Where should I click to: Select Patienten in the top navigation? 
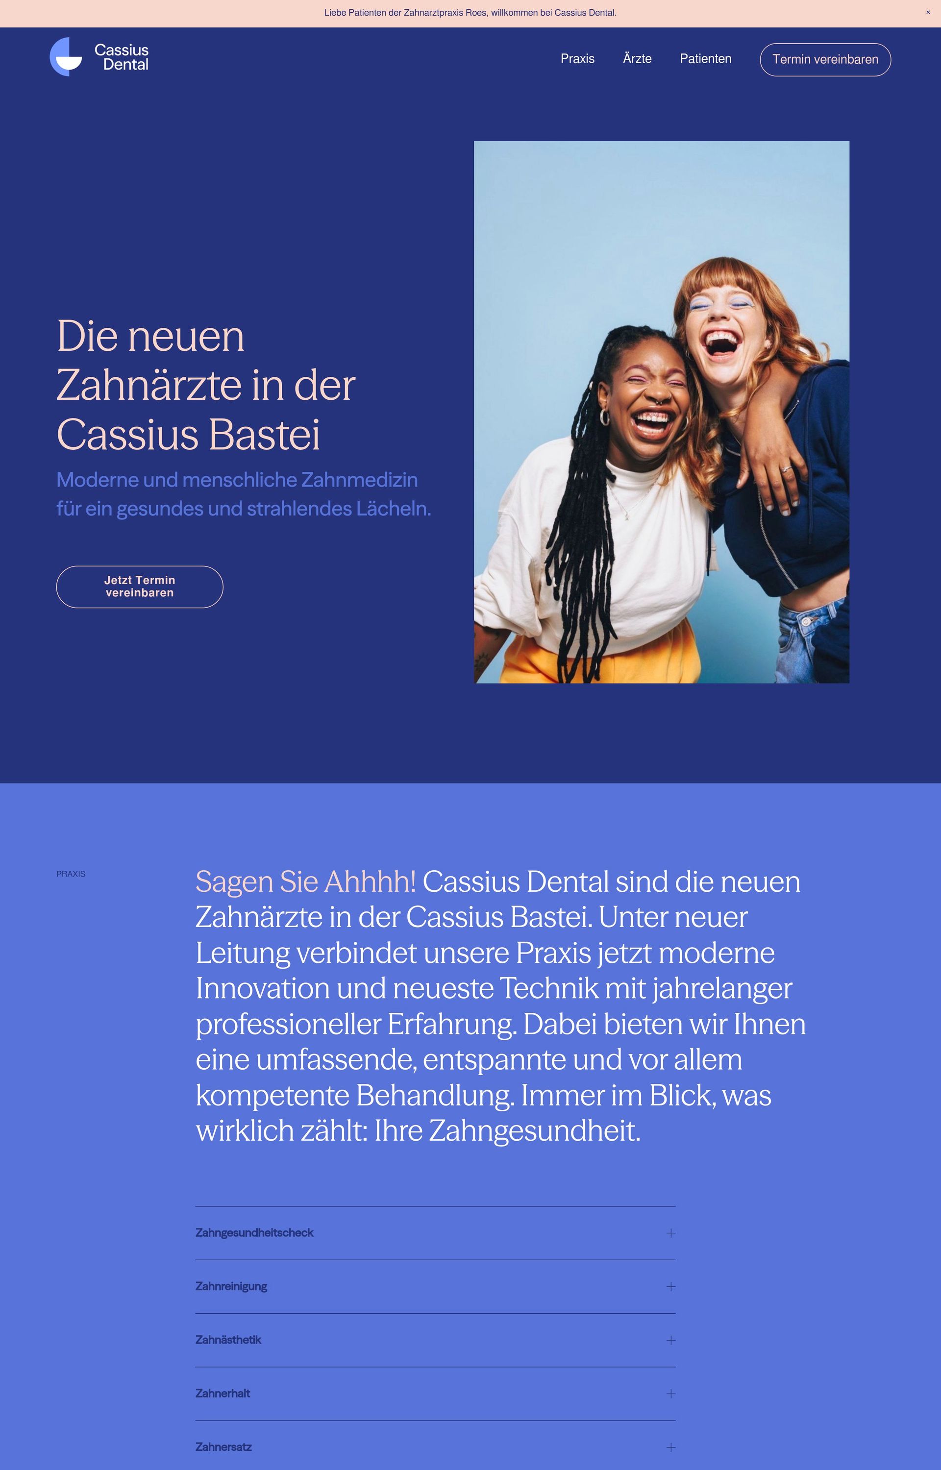[x=705, y=59]
